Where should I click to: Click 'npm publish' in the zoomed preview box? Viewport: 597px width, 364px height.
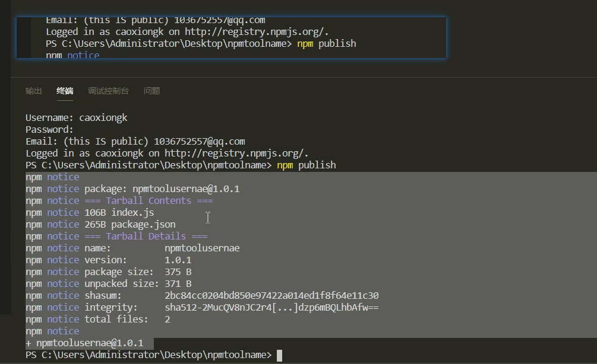tap(327, 44)
